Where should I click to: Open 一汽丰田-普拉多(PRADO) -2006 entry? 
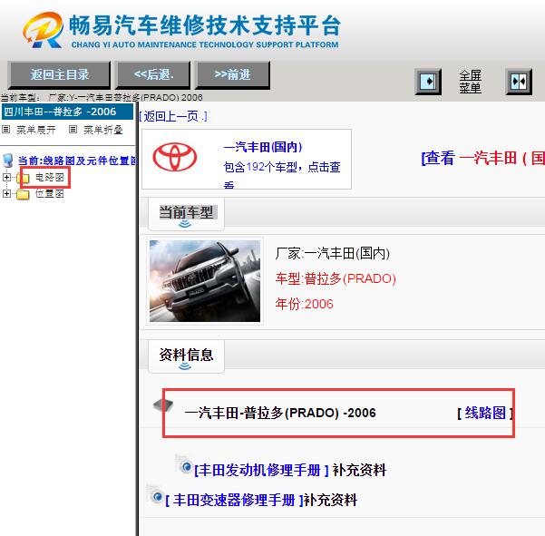click(x=280, y=413)
